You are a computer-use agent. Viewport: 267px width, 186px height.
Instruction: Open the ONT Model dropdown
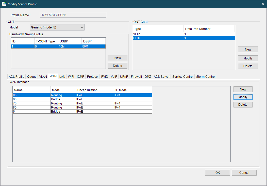coord(57,27)
